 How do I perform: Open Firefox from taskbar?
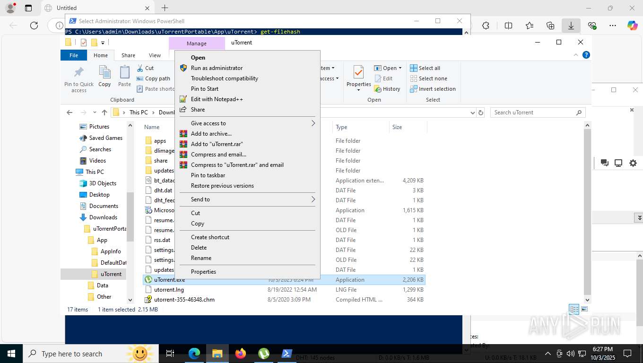point(241,353)
